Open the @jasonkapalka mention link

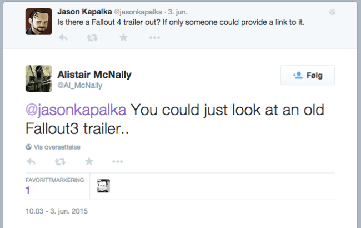(76, 110)
